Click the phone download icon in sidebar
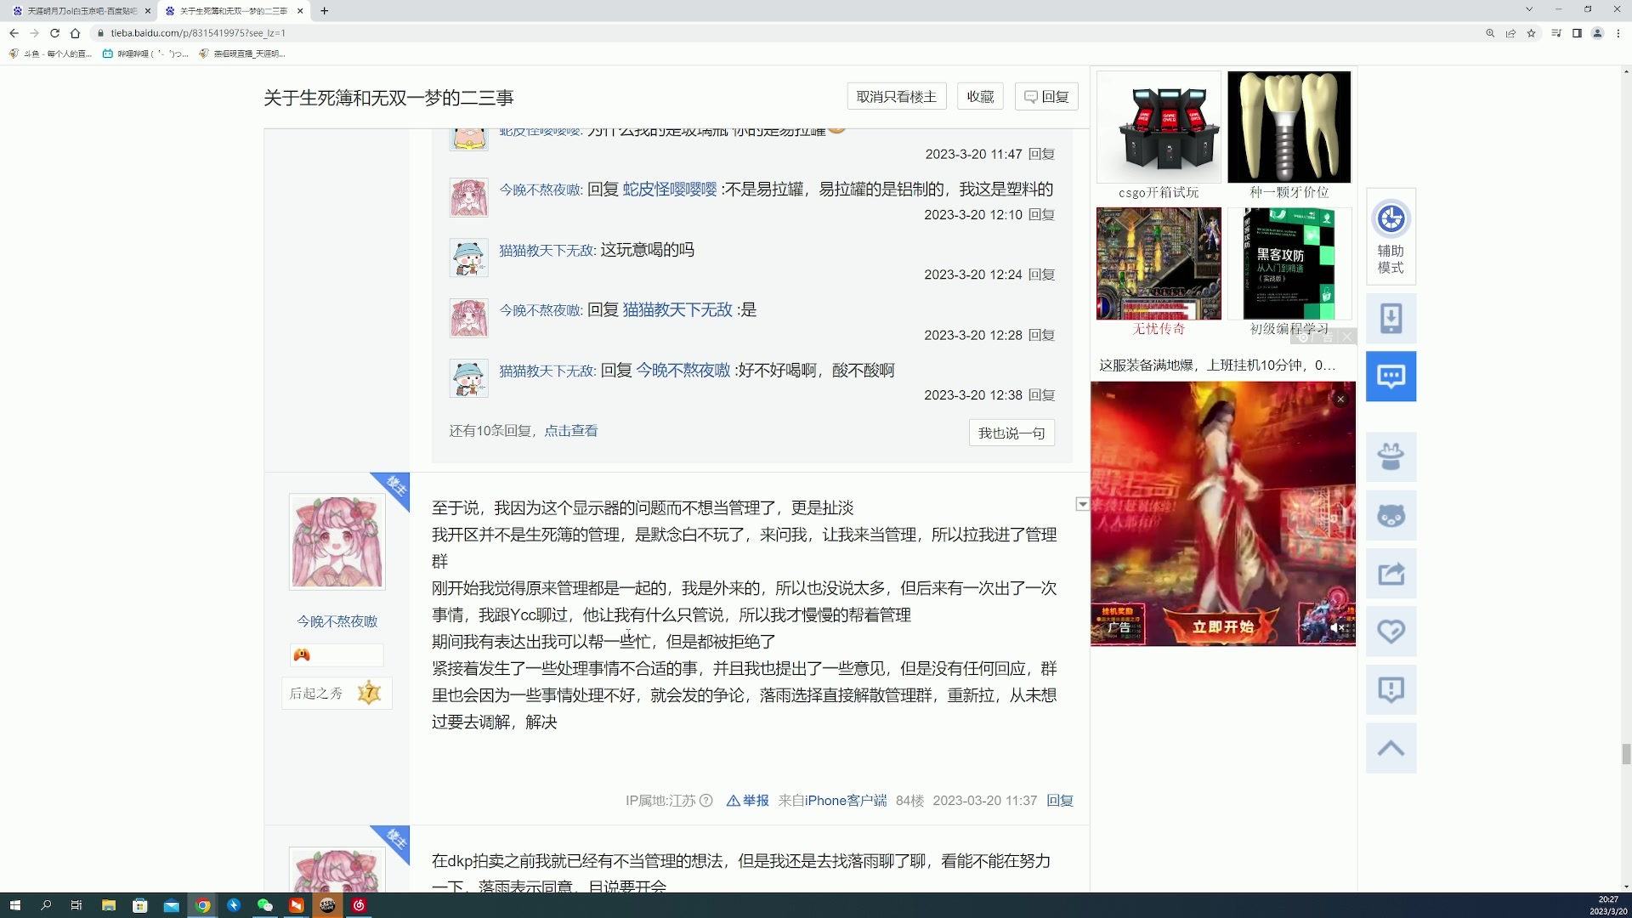This screenshot has height=918, width=1632. coord(1391,318)
